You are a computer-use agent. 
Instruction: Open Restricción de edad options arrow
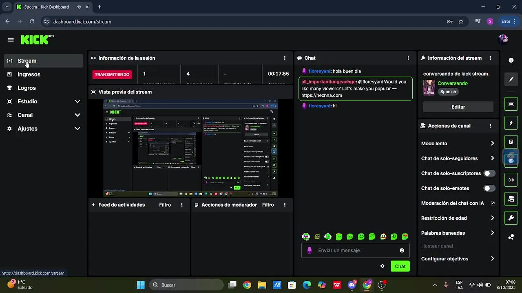pos(492,218)
